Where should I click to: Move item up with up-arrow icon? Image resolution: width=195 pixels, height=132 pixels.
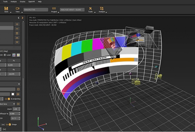coord(17,38)
